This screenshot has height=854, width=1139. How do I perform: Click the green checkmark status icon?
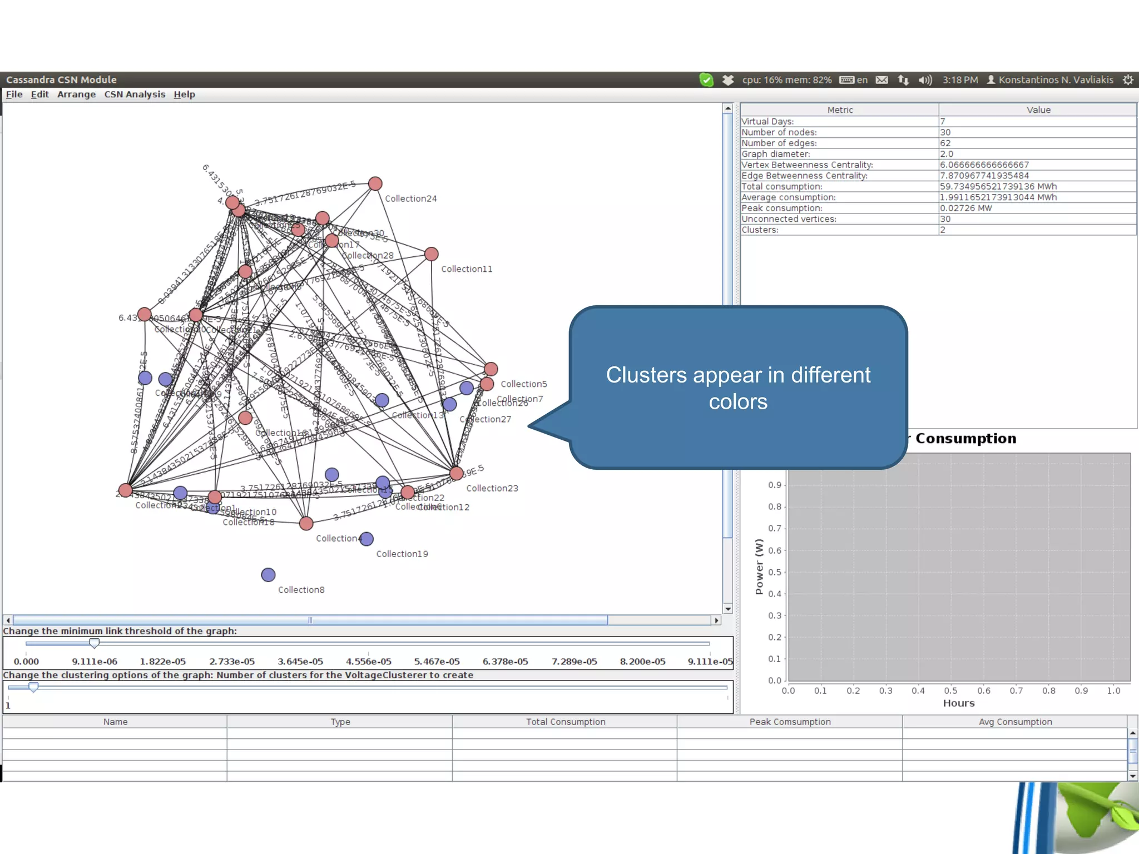[x=706, y=80]
